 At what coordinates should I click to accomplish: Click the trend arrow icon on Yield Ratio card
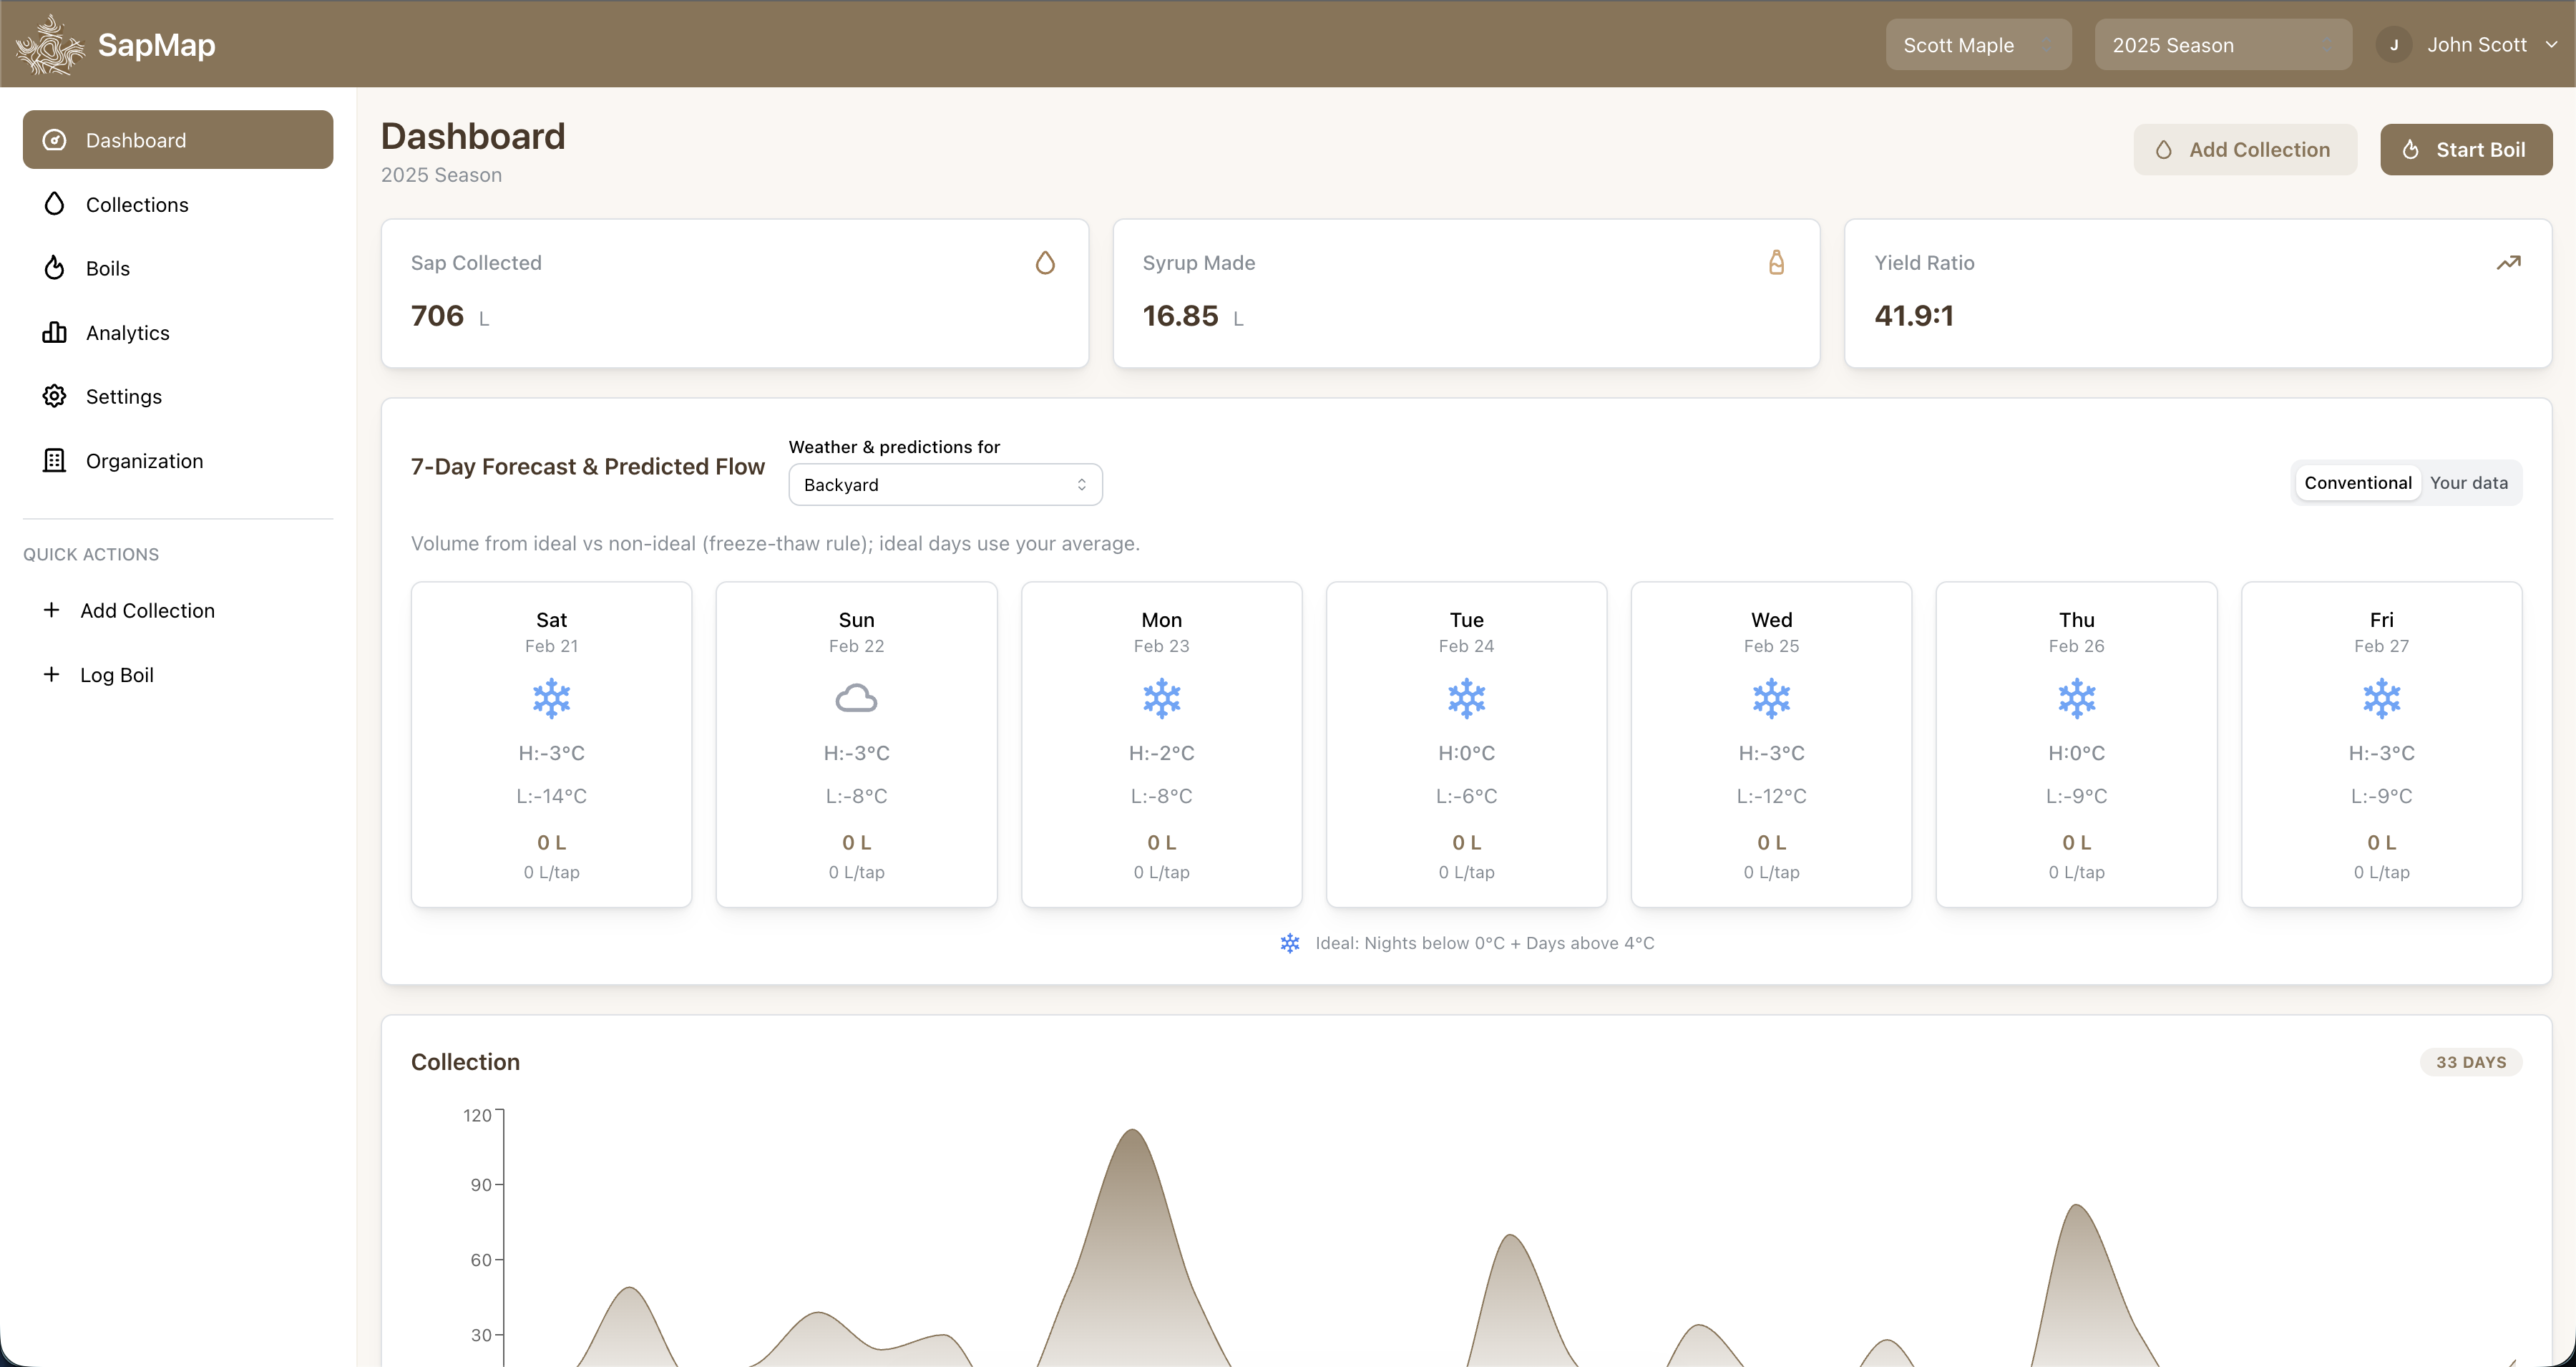pyautogui.click(x=2509, y=263)
